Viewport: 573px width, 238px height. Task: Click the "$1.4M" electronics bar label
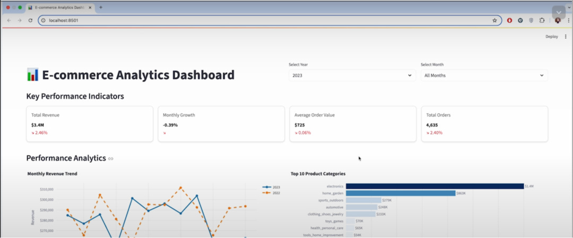[529, 186]
